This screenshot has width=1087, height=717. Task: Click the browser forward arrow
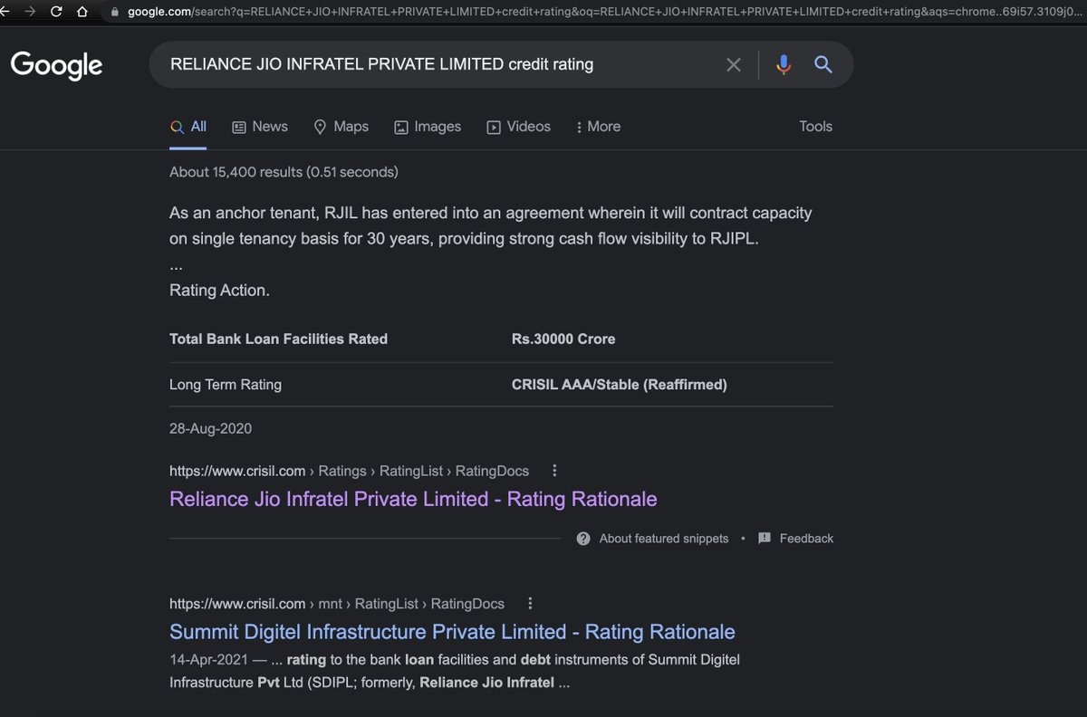[x=31, y=12]
